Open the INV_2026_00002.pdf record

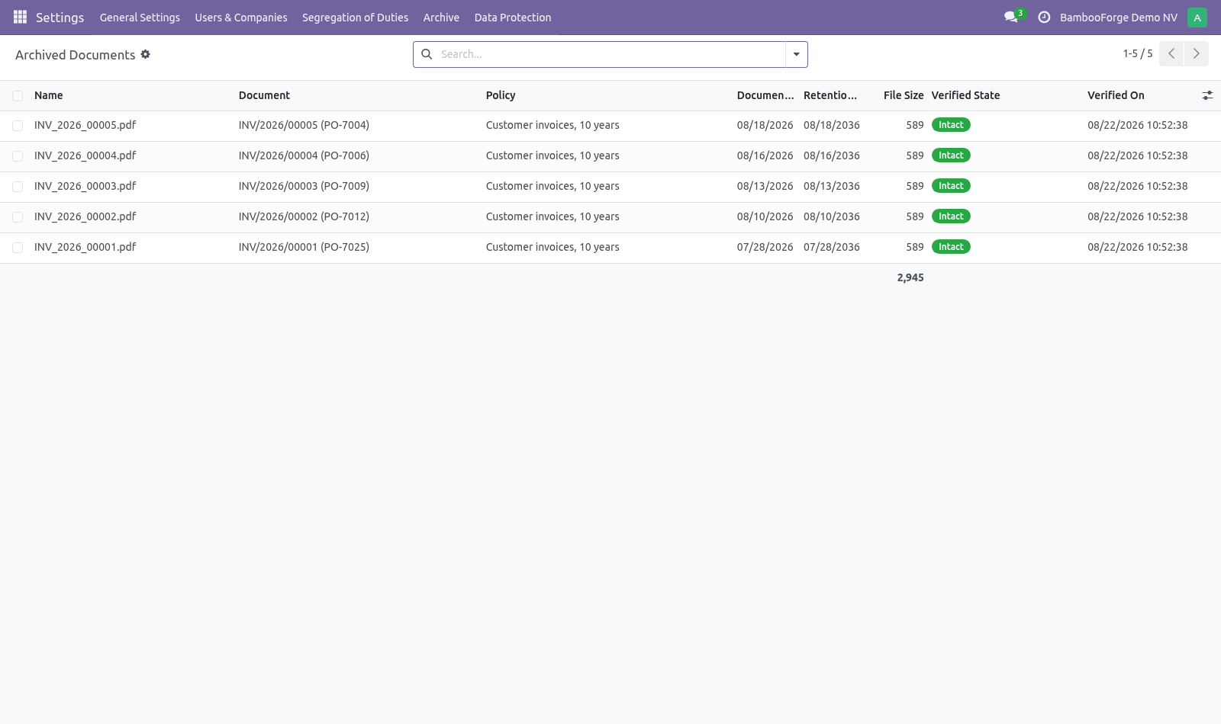[85, 216]
